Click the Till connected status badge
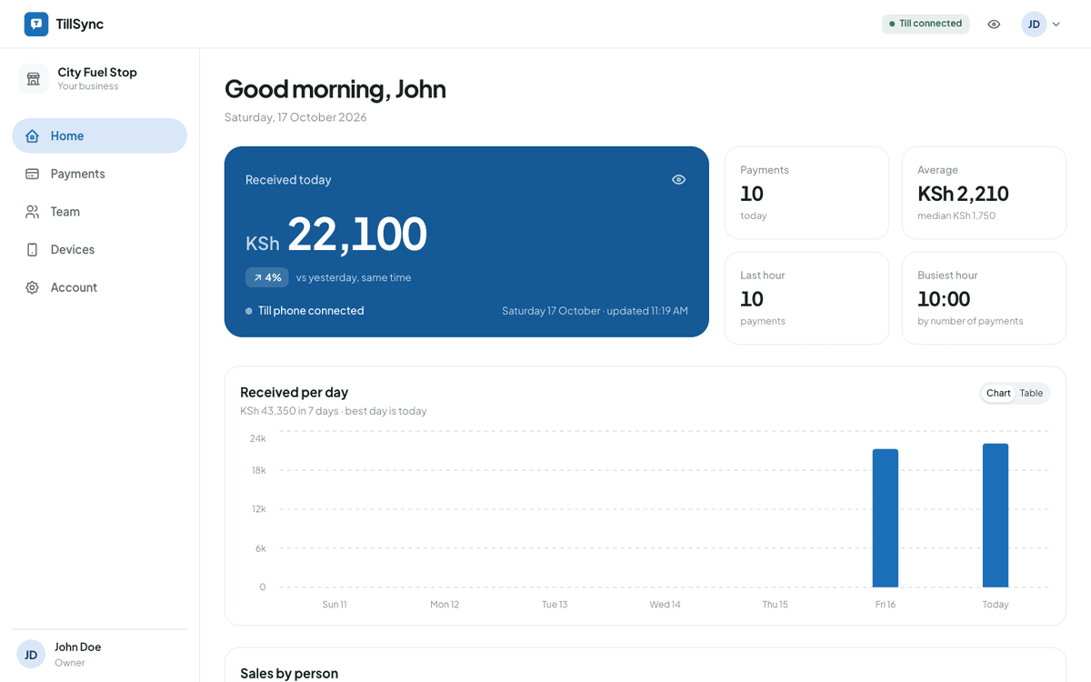 926,24
